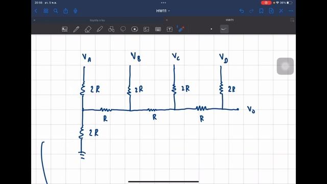
Task: Pick the white pen color dot
Action: point(211,29)
